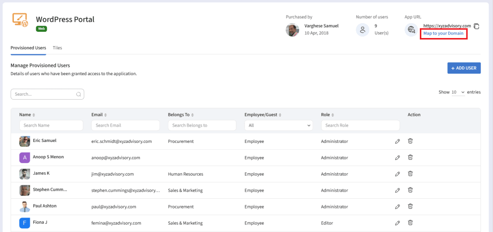Click Varghese Samuel's profile photo
This screenshot has width=493, height=232.
coord(292,30)
